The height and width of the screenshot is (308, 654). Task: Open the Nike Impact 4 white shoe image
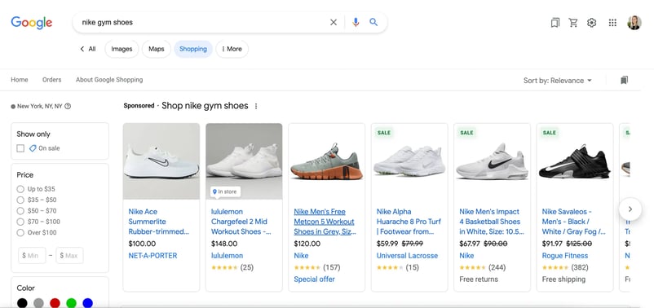493,161
